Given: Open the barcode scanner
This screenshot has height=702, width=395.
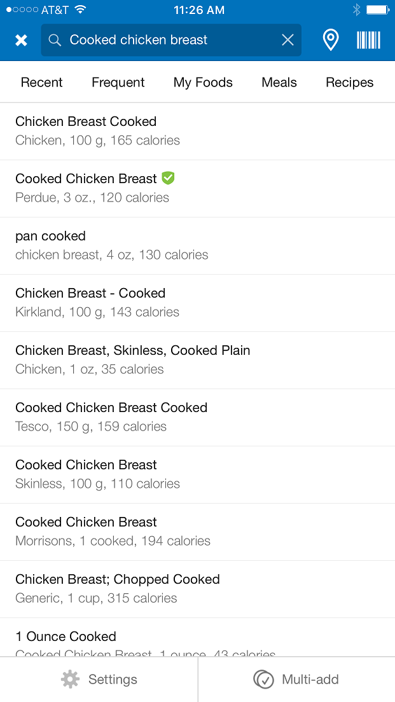Looking at the screenshot, I should coord(368,40).
